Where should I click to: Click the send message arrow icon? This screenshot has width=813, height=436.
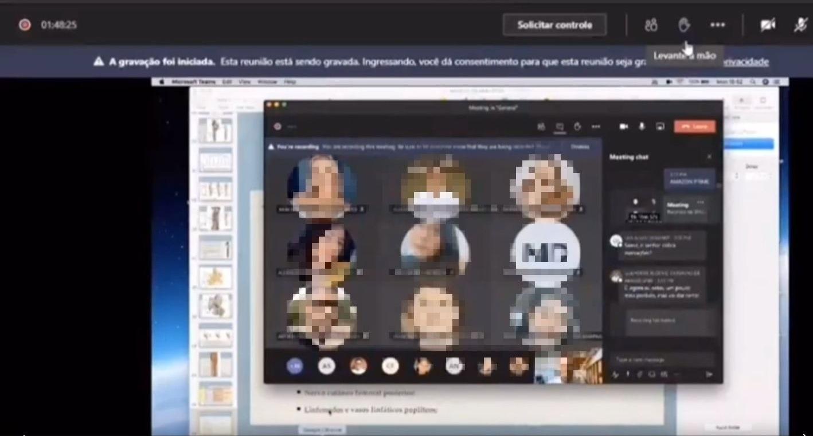pyautogui.click(x=709, y=375)
